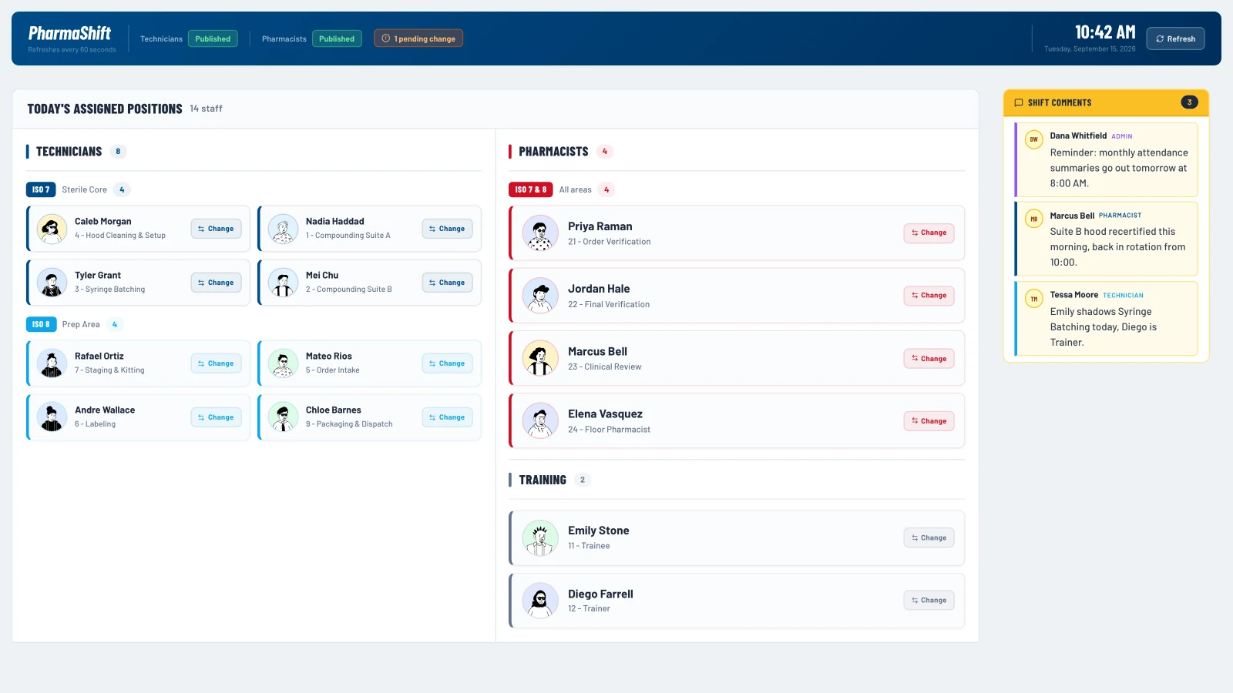Change Caleb Morgan's position
This screenshot has width=1233, height=693.
tap(216, 229)
